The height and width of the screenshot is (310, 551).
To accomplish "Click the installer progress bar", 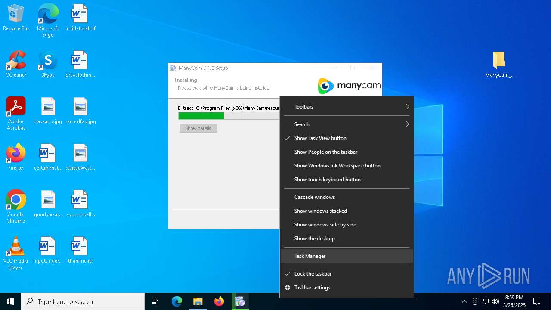I will click(229, 116).
